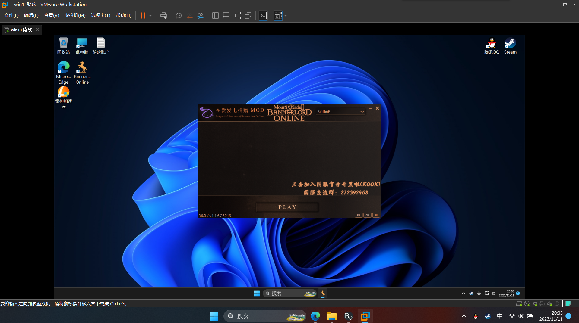Viewport: 579px width, 323px height.
Task: Click the host taskbar search box
Action: click(x=264, y=316)
